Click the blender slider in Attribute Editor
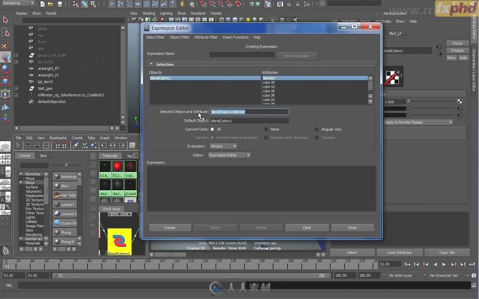The image size is (479, 299). coord(431,101)
